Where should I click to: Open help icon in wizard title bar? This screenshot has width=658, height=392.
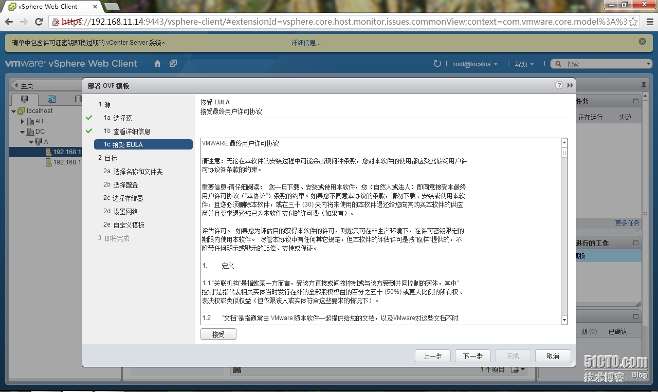[x=559, y=85]
